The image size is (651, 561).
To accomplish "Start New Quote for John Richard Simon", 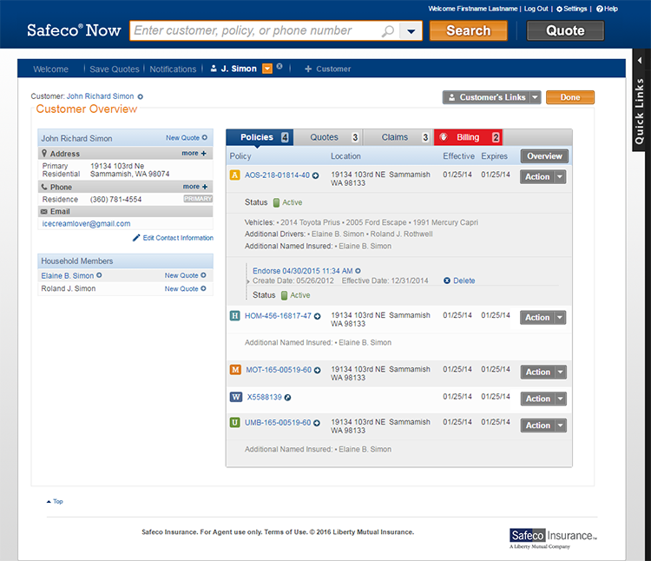I will pos(187,138).
